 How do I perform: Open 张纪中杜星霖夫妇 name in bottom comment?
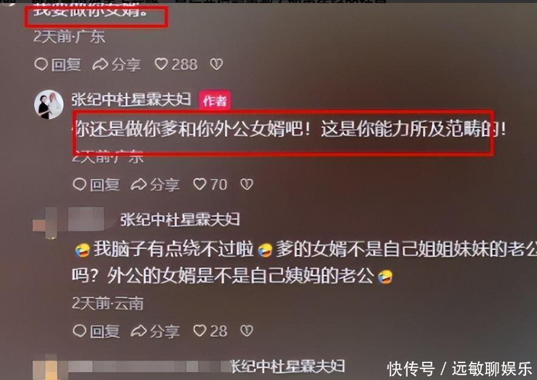288,367
